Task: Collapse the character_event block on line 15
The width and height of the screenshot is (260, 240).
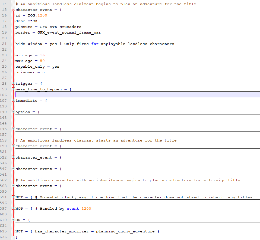Action: (x=13, y=10)
